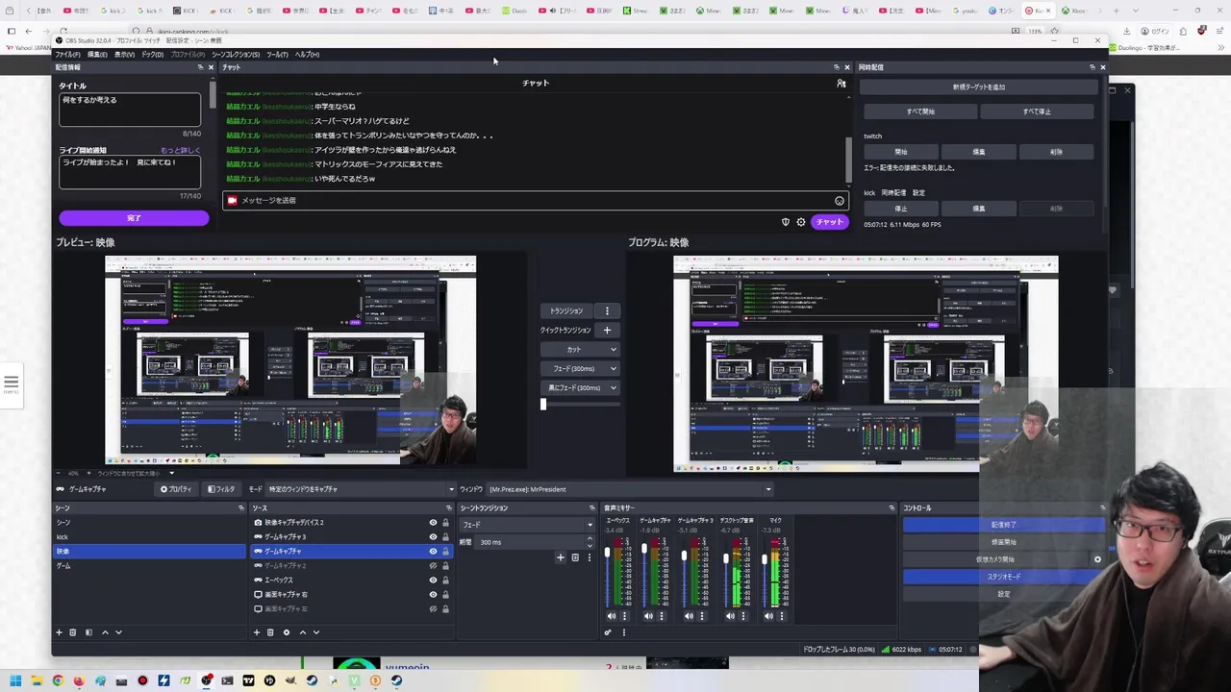Add a scene transition with plus icon

pyautogui.click(x=561, y=557)
